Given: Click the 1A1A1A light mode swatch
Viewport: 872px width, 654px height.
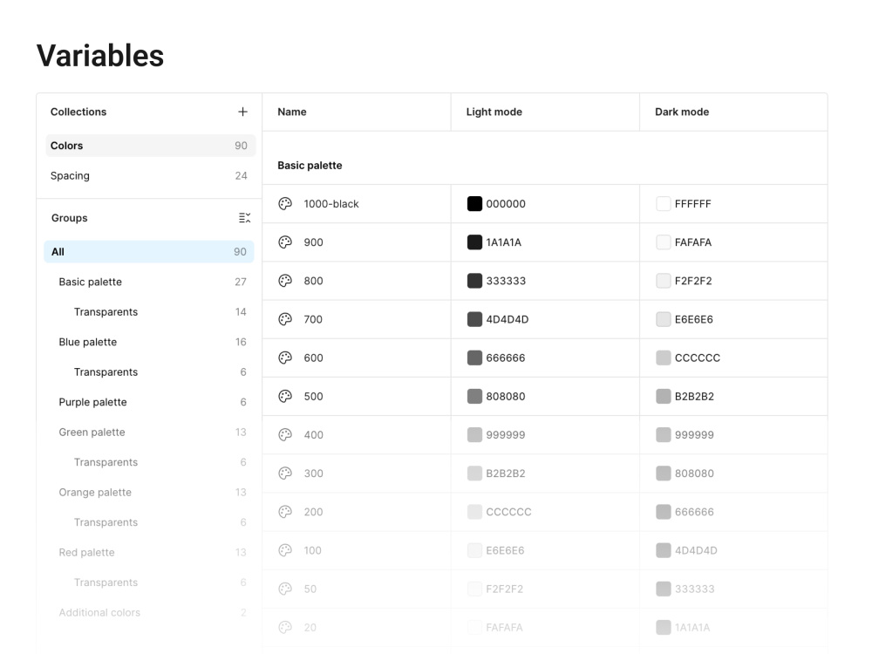Looking at the screenshot, I should [474, 242].
